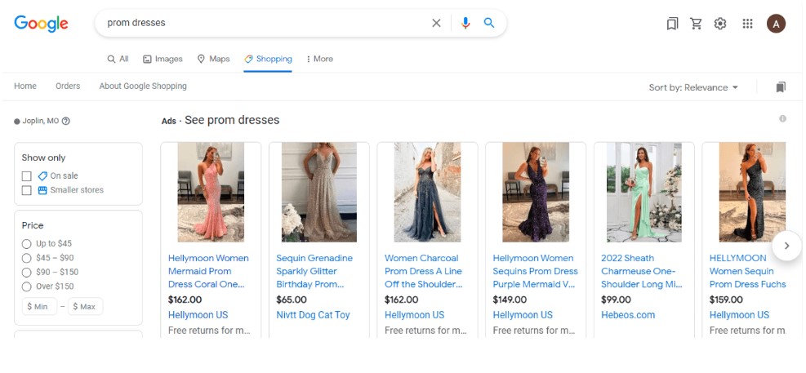Open Hellymoon Women Sequins Prom Dress Purple link
The height and width of the screenshot is (373, 806).
click(x=535, y=271)
